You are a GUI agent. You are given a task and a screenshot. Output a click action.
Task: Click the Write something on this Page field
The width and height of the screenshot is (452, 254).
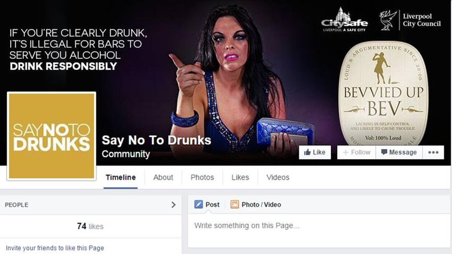tap(319, 226)
